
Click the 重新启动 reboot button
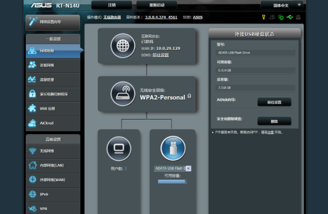click(157, 5)
